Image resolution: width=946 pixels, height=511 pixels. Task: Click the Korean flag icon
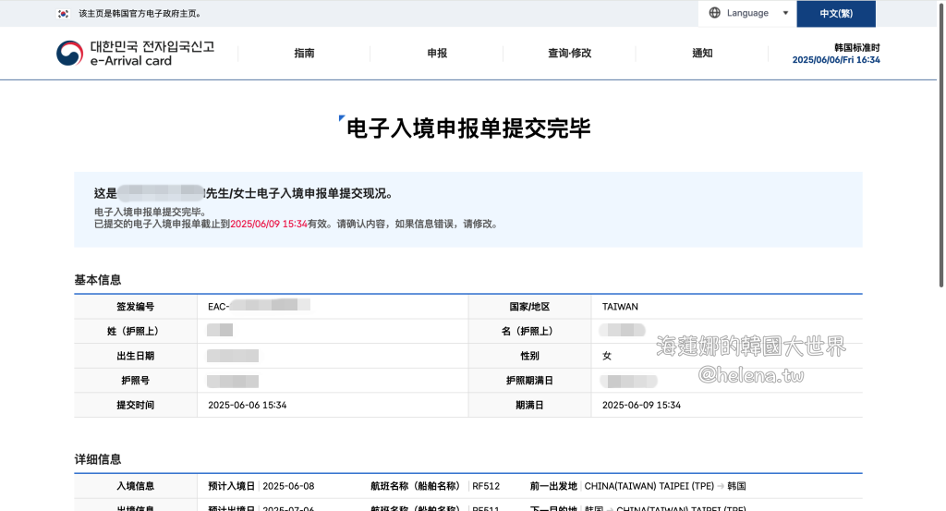[64, 13]
